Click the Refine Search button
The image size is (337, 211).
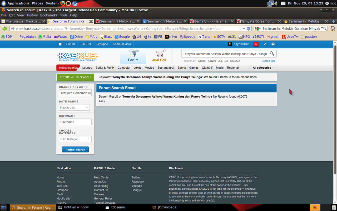click(x=75, y=150)
